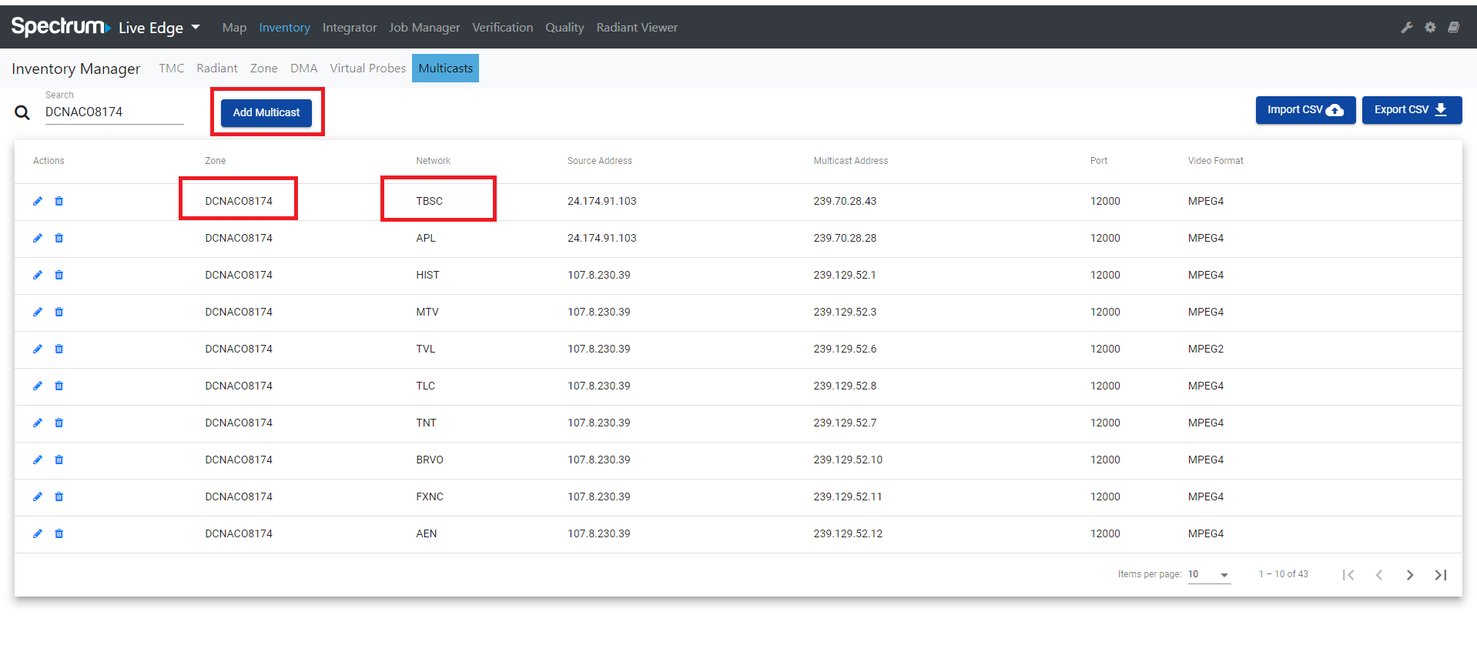Switch to the Radiant tab

pos(217,69)
